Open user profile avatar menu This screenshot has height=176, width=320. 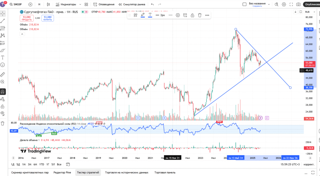(x=3, y=4)
